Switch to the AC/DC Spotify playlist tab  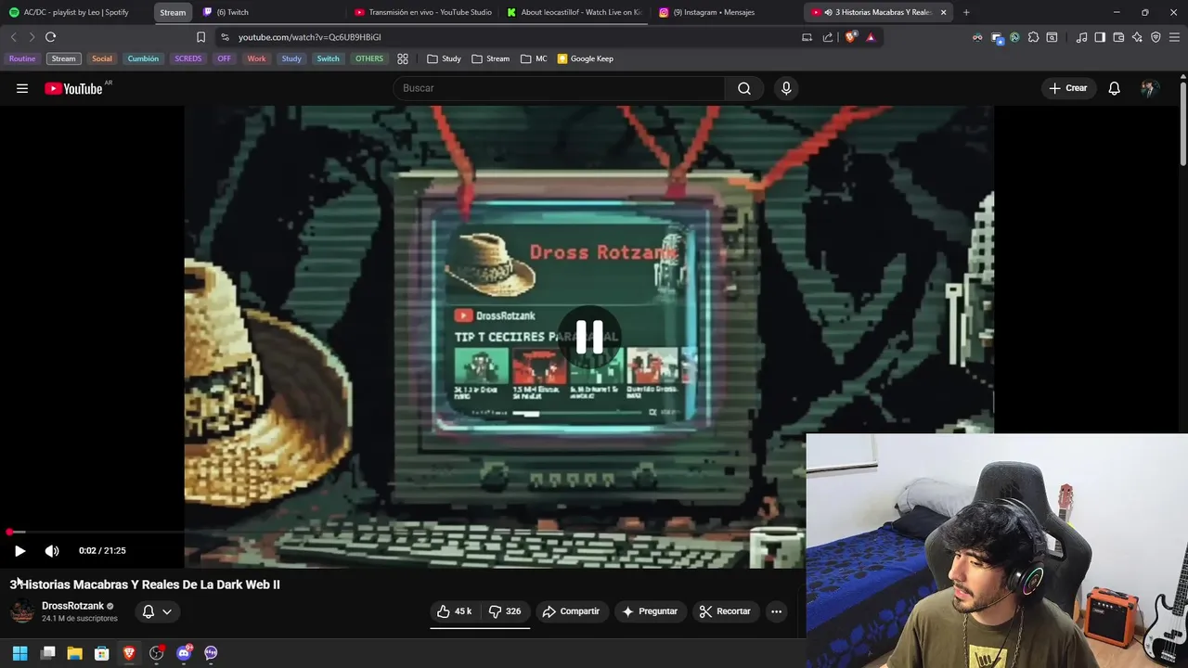click(75, 12)
